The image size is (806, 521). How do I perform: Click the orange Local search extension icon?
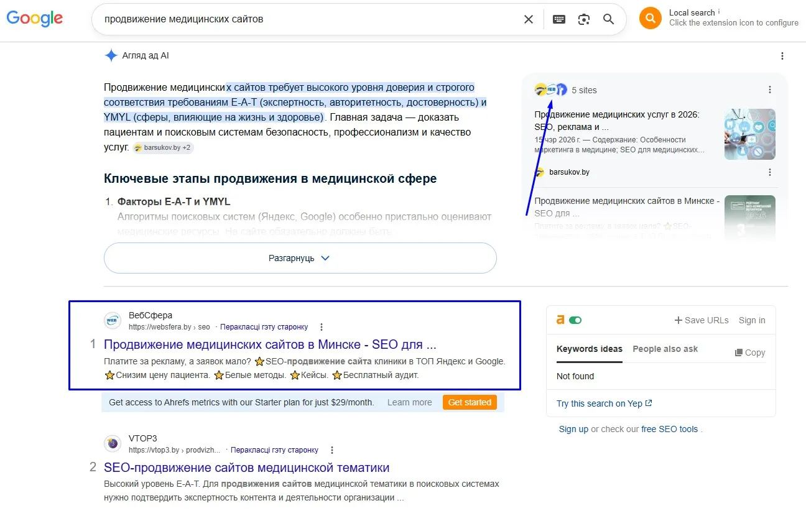[651, 18]
